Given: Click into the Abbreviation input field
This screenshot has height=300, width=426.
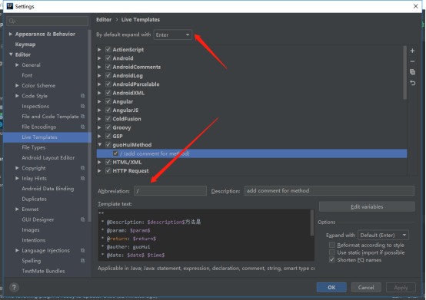Looking at the screenshot, I should (170, 191).
